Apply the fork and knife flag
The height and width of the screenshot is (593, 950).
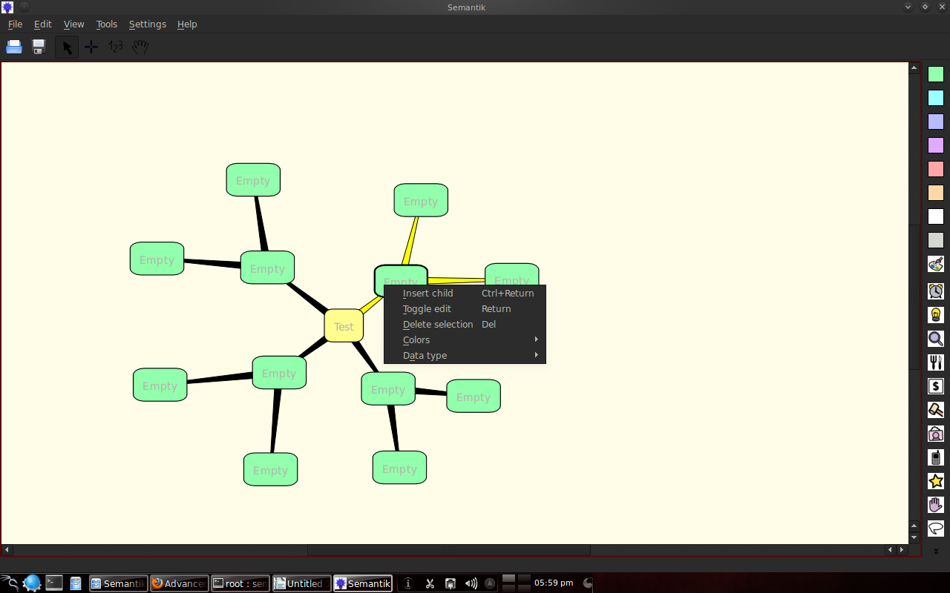(x=936, y=362)
